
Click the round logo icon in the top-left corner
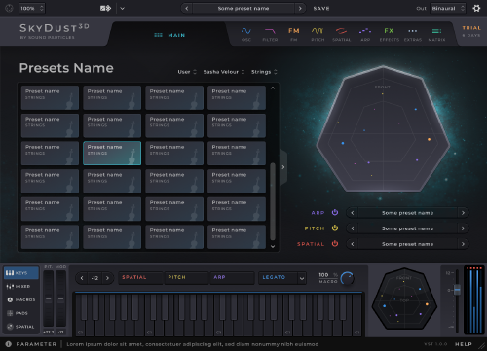coord(9,8)
